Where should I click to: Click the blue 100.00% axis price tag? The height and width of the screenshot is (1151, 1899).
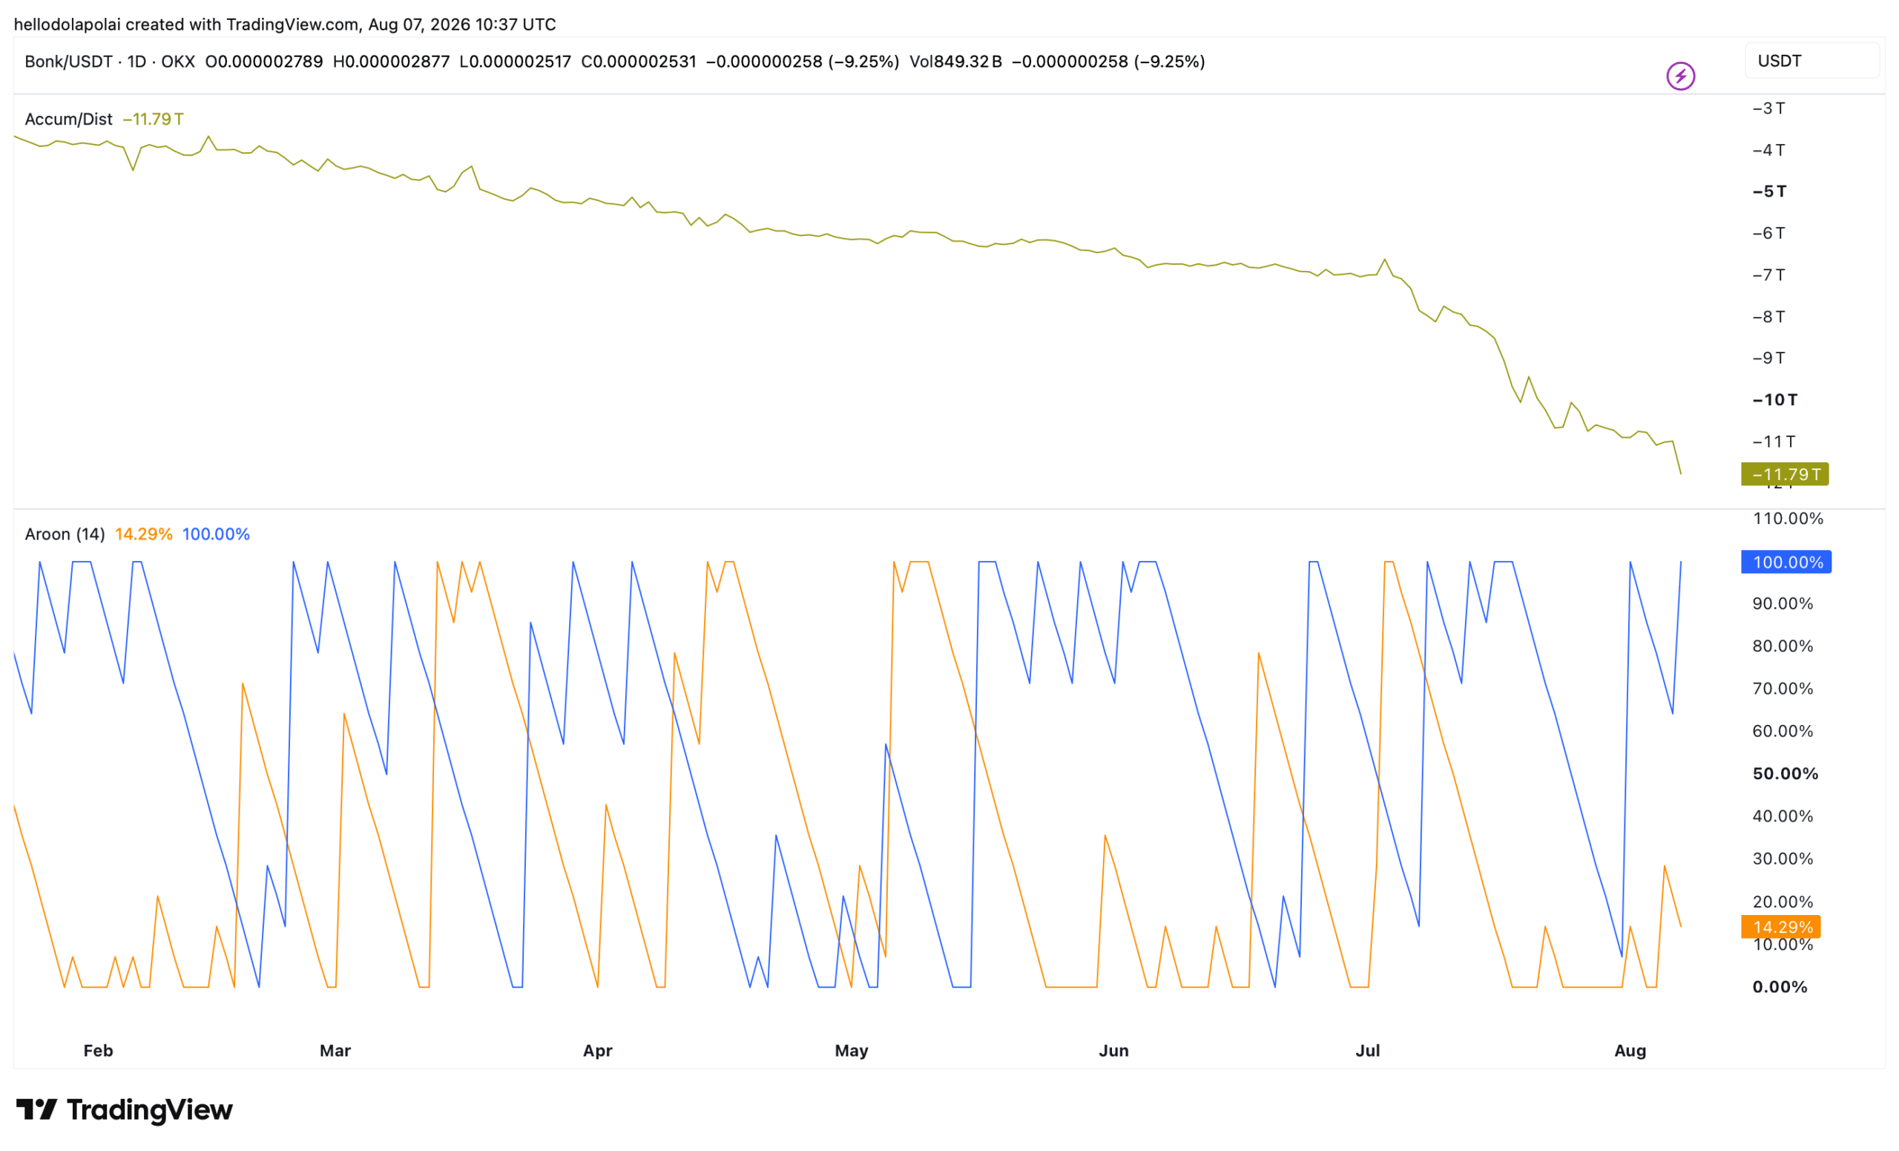(1786, 562)
